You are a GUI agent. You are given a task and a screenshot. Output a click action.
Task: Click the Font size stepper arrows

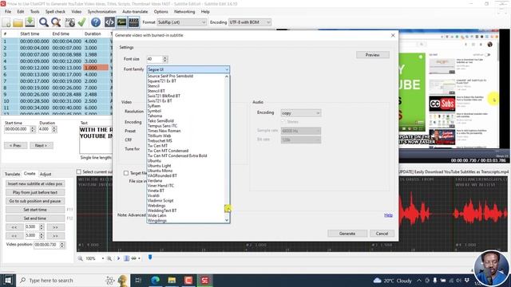coord(165,59)
